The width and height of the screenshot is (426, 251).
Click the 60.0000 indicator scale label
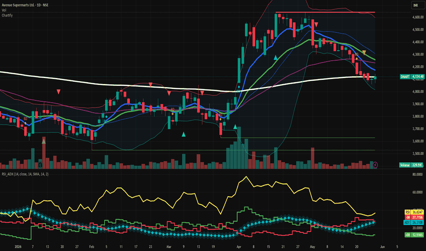pyautogui.click(x=417, y=193)
